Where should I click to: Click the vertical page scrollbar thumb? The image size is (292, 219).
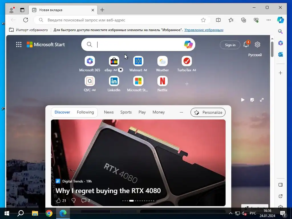(x=272, y=49)
